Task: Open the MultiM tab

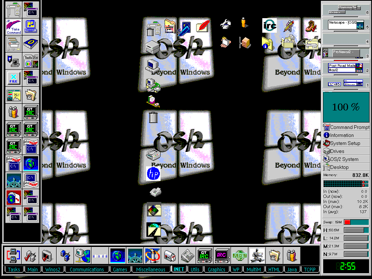Action: coord(254,270)
